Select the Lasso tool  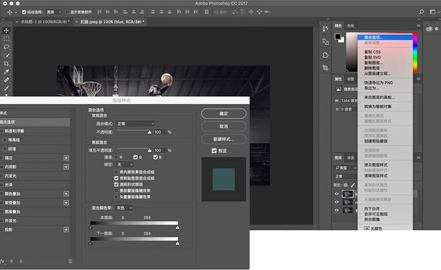pyautogui.click(x=6, y=47)
